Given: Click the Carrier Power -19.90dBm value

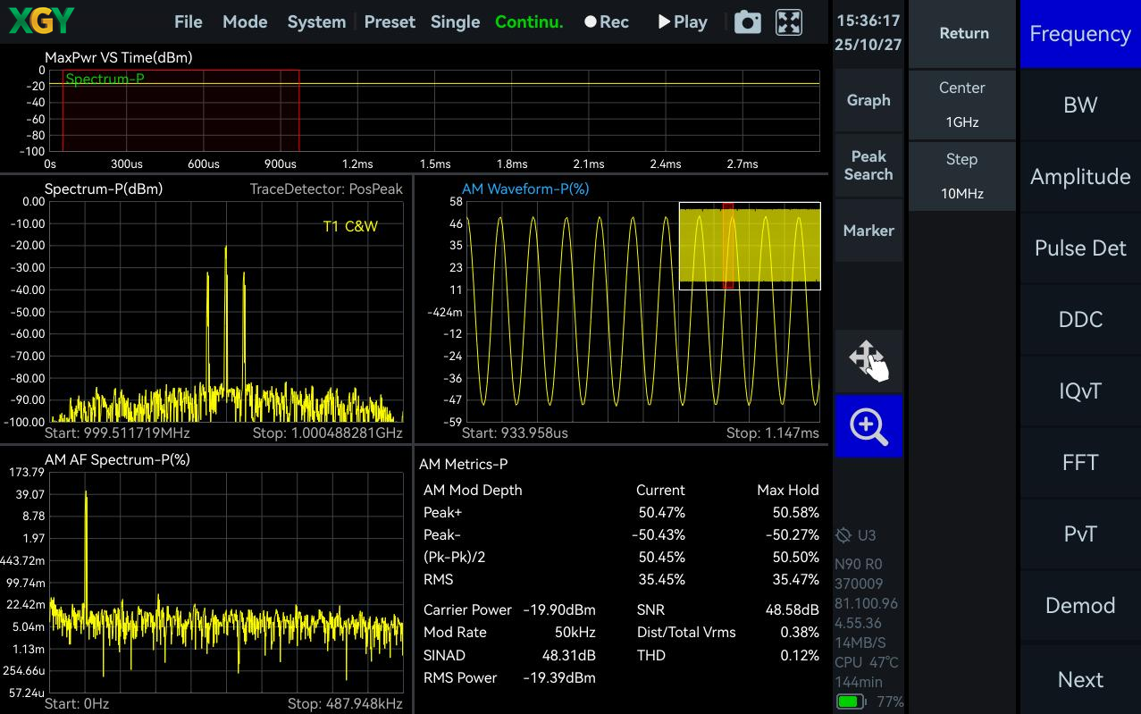Looking at the screenshot, I should [559, 610].
